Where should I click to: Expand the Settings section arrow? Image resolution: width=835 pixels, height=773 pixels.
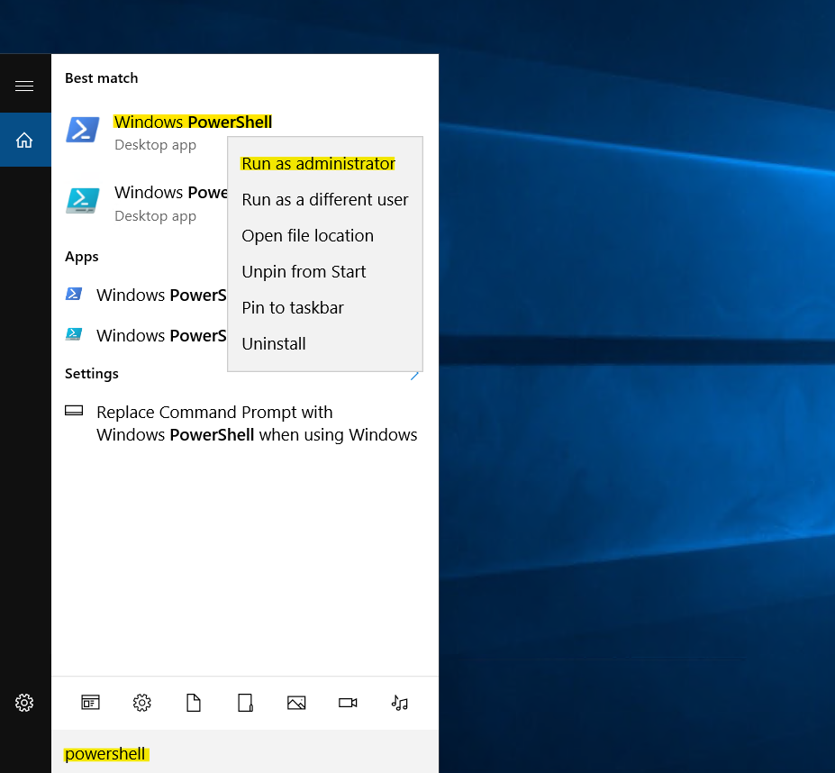pyautogui.click(x=415, y=375)
